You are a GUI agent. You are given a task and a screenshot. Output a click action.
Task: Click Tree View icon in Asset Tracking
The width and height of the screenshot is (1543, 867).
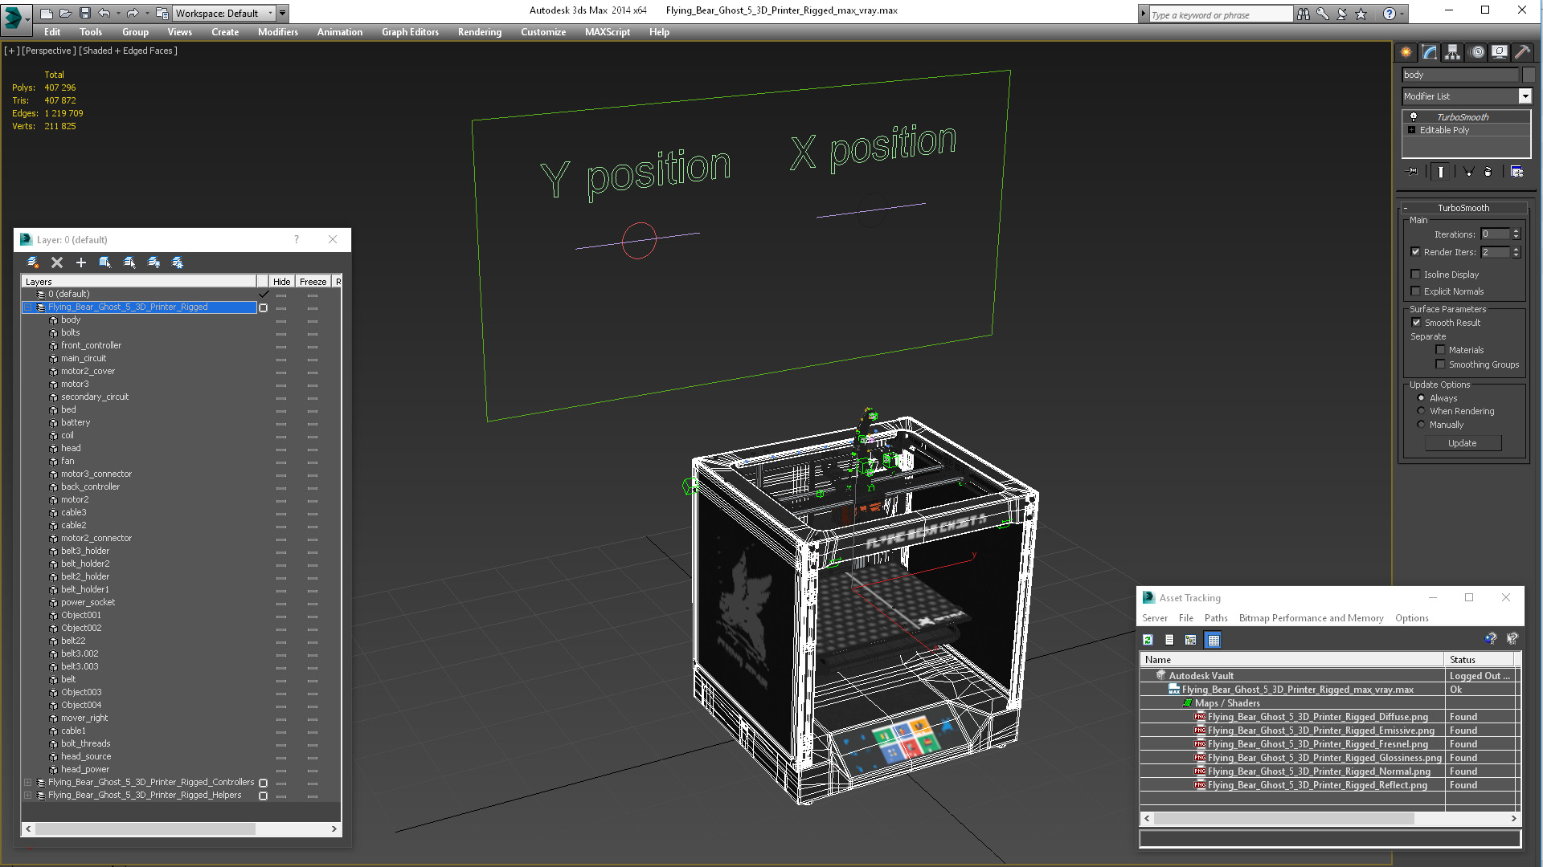[1191, 640]
